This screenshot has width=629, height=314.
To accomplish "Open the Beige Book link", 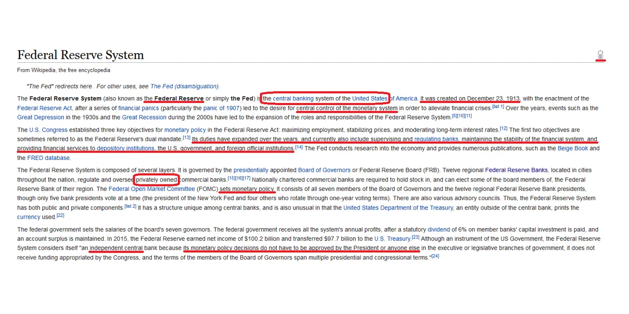I will point(572,149).
